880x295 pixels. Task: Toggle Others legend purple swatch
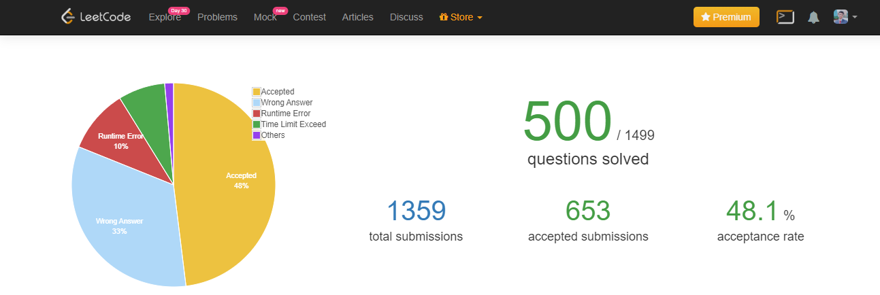pos(257,135)
